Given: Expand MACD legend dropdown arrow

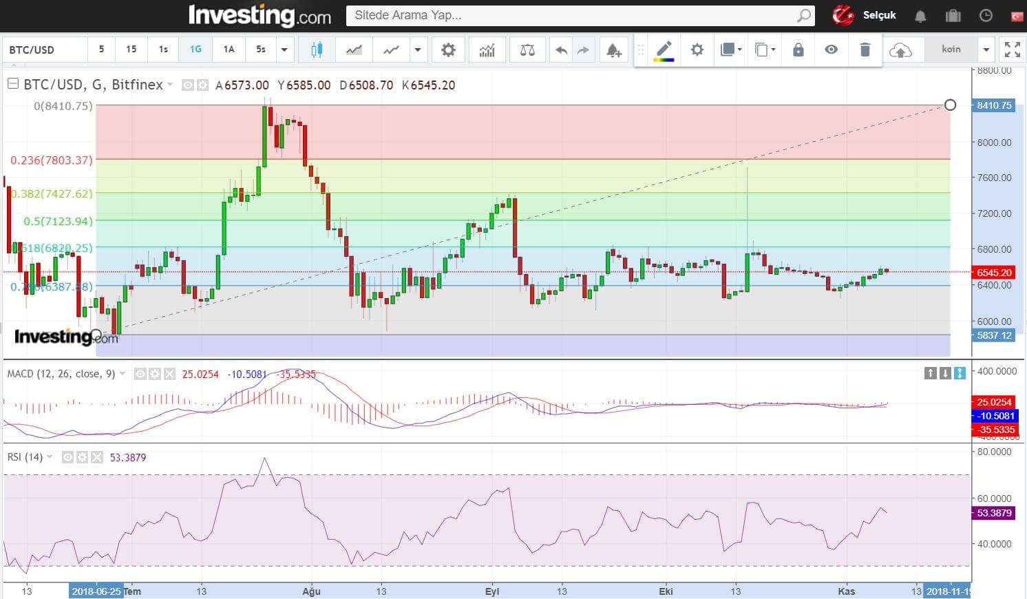Looking at the screenshot, I should [x=123, y=374].
